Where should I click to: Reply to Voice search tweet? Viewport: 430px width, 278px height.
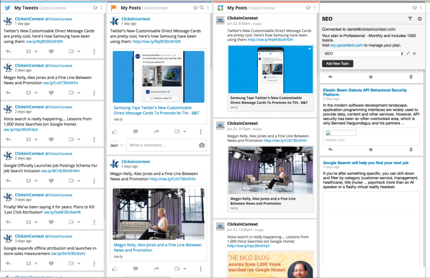click(x=8, y=139)
